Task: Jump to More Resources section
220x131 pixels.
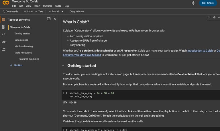Action: pyautogui.click(x=23, y=53)
